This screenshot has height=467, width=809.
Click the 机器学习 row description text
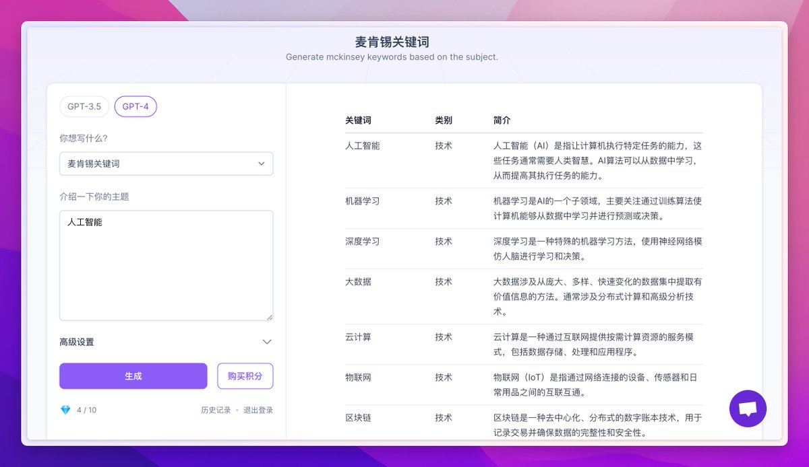[x=598, y=209]
